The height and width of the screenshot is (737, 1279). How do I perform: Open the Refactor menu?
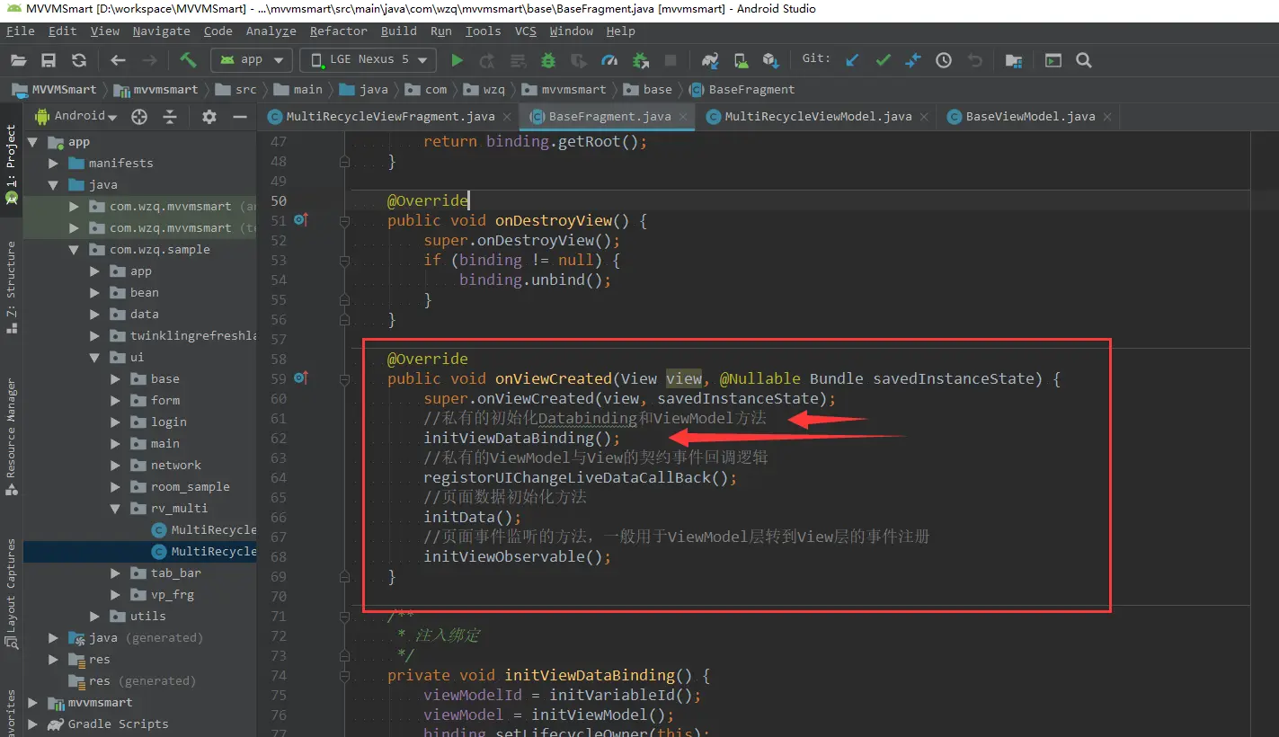pyautogui.click(x=339, y=31)
